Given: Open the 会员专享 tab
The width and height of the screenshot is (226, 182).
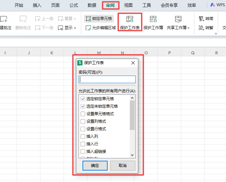Looking at the screenshot, I should (x=169, y=5).
